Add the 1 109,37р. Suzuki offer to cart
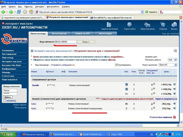Viewport: 183px width, 137px height. point(174,89)
